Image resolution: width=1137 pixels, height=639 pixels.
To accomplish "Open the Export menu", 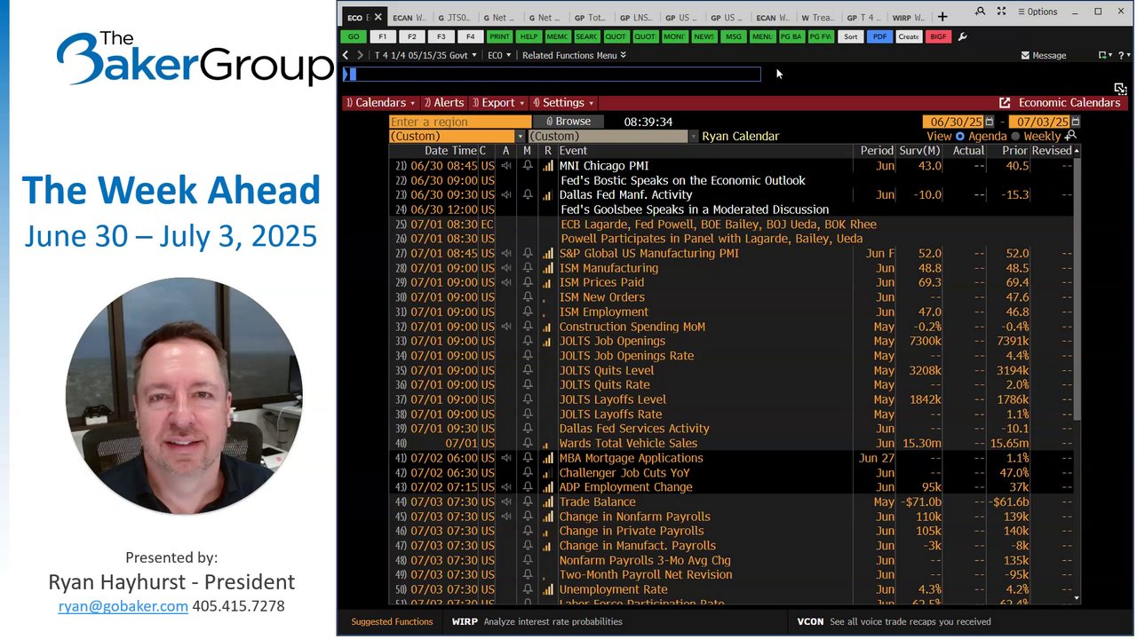I will pyautogui.click(x=497, y=103).
